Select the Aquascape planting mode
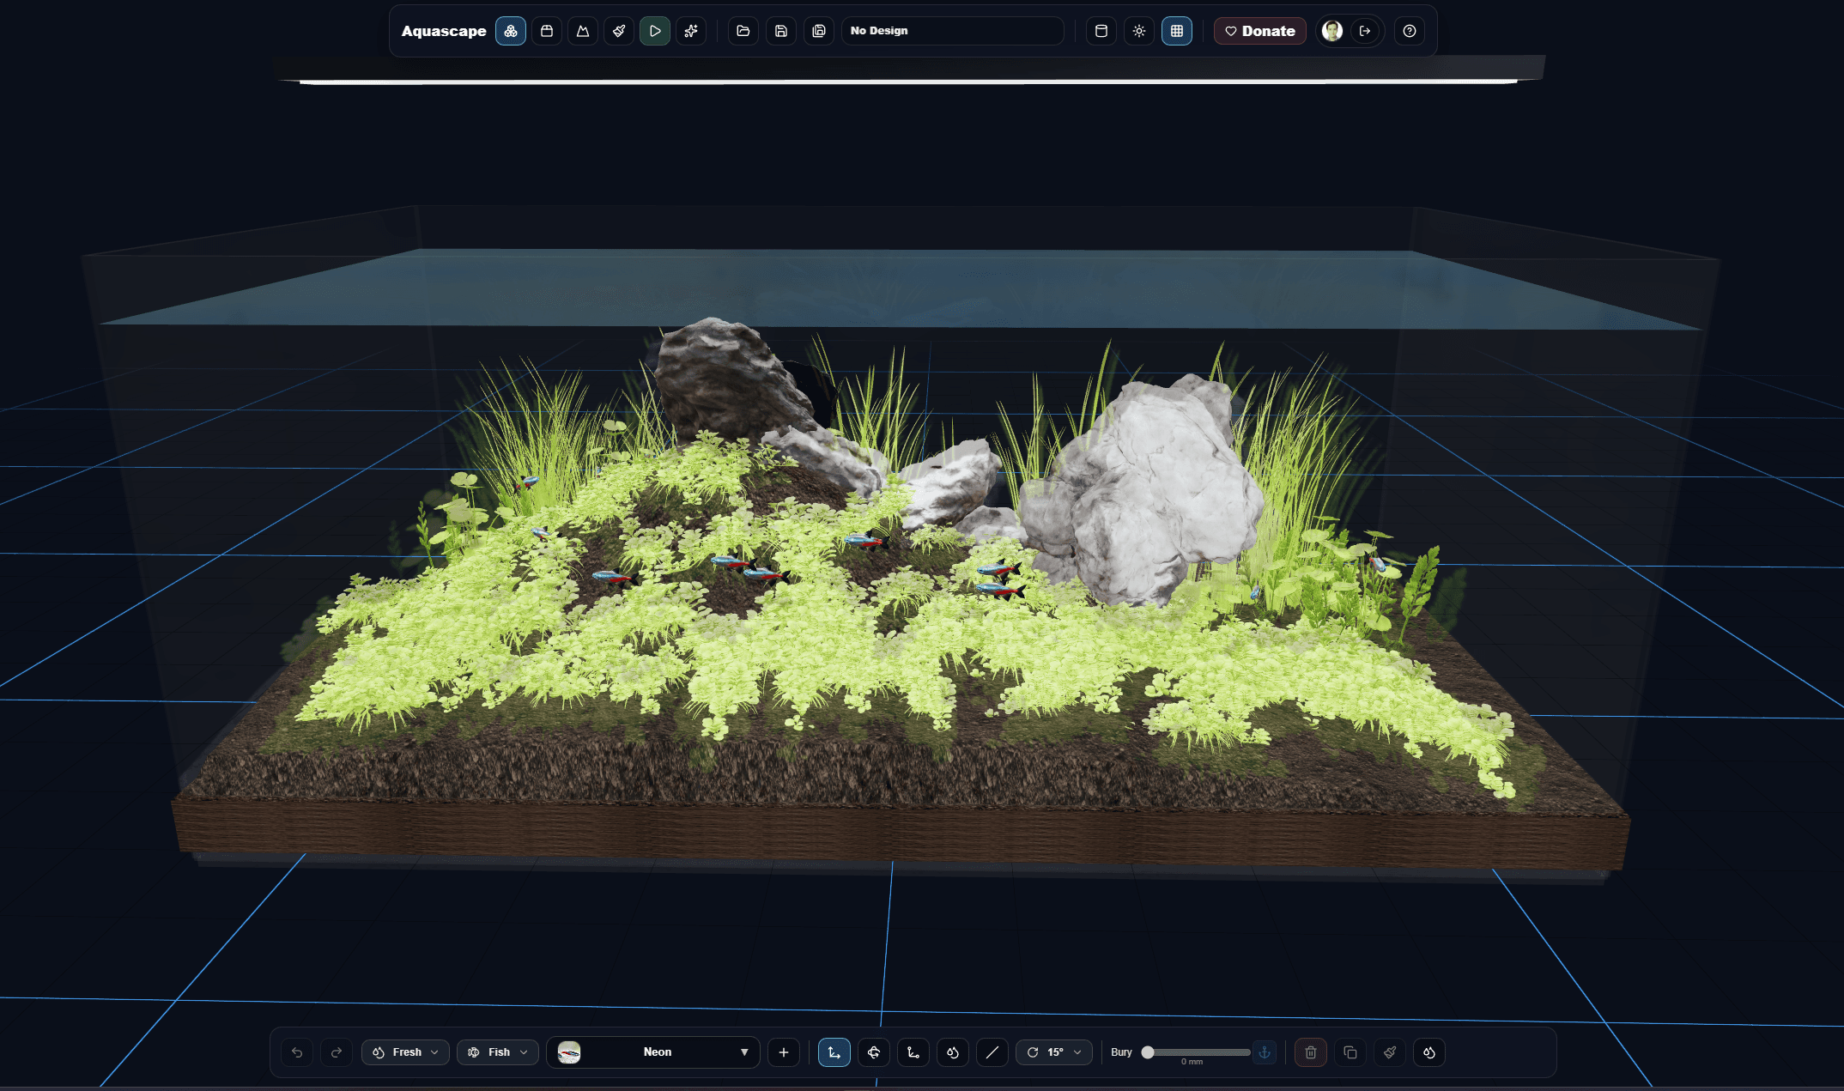The image size is (1844, 1091). [x=510, y=31]
